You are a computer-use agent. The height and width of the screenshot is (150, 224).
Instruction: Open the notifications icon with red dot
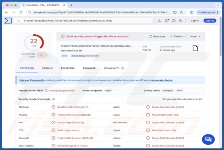[166, 21]
